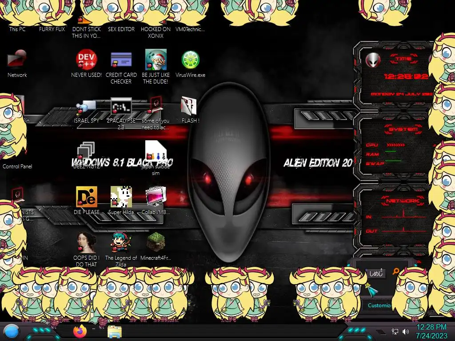Click the NETWORK header on the gadget
The height and width of the screenshot is (341, 455).
pos(403,200)
